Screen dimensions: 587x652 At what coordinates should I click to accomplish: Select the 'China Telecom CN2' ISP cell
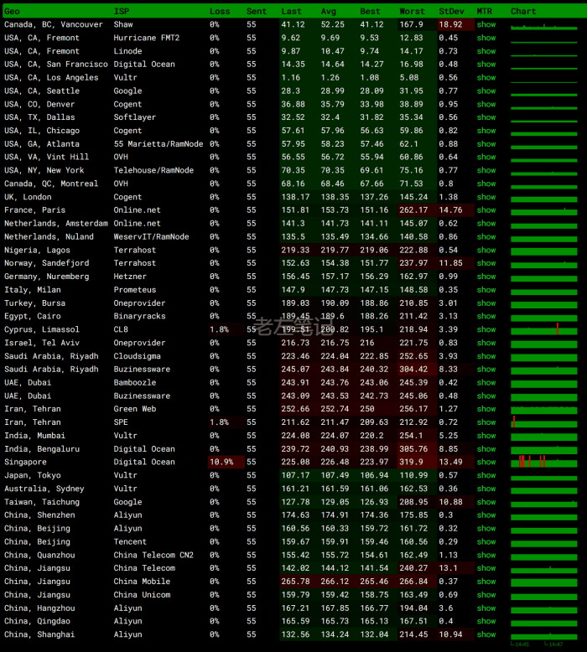point(153,555)
